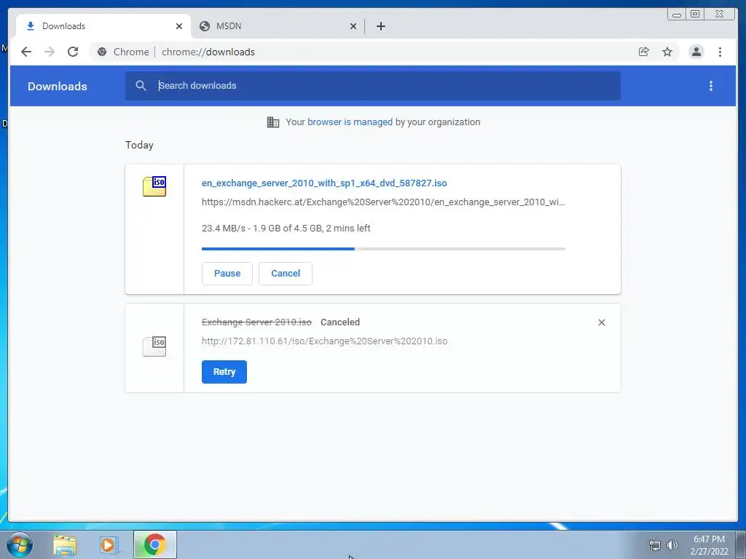Click the Downloads page title
This screenshot has width=746, height=559.
[x=57, y=86]
